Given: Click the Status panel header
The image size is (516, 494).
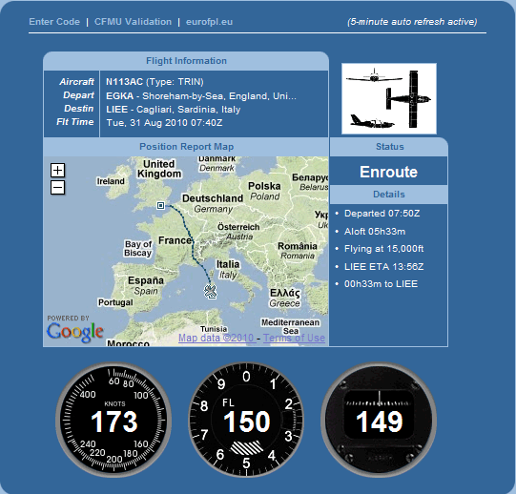Looking at the screenshot, I should coord(389,147).
